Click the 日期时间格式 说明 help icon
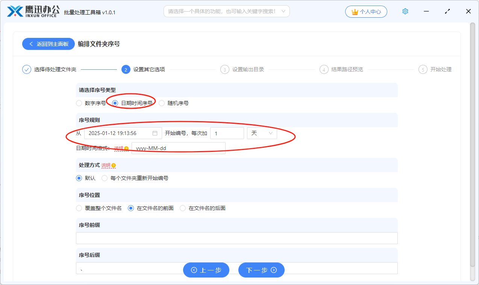 tap(126, 148)
